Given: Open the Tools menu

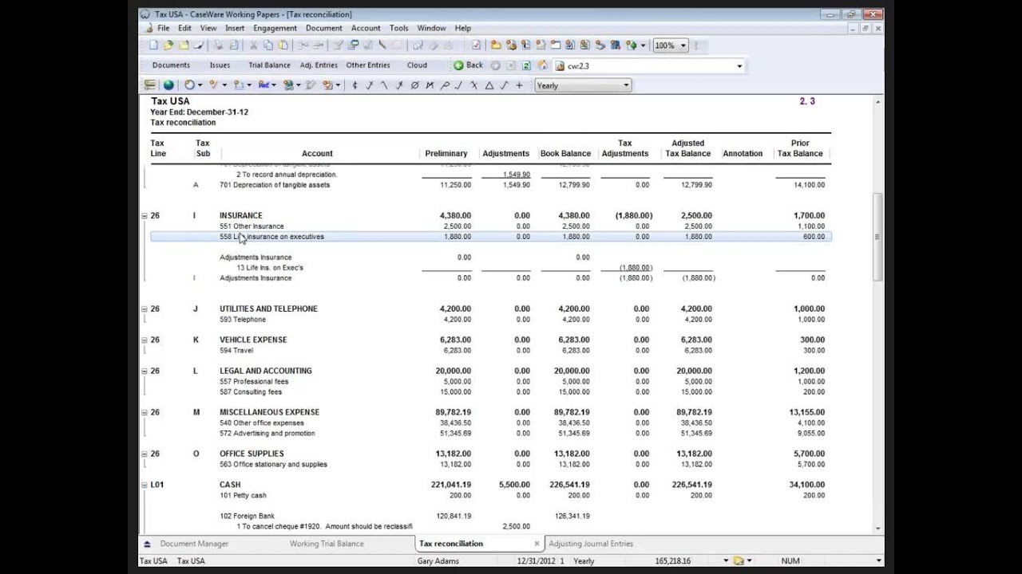Looking at the screenshot, I should tap(398, 28).
